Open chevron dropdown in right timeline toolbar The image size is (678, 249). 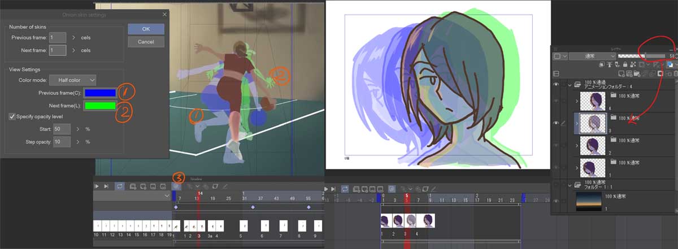pos(410,189)
